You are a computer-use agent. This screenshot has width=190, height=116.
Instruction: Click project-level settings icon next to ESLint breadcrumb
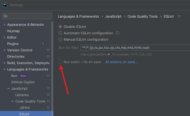[x=179, y=16]
